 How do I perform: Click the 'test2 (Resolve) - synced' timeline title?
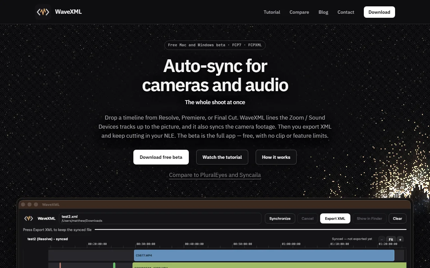click(x=48, y=239)
